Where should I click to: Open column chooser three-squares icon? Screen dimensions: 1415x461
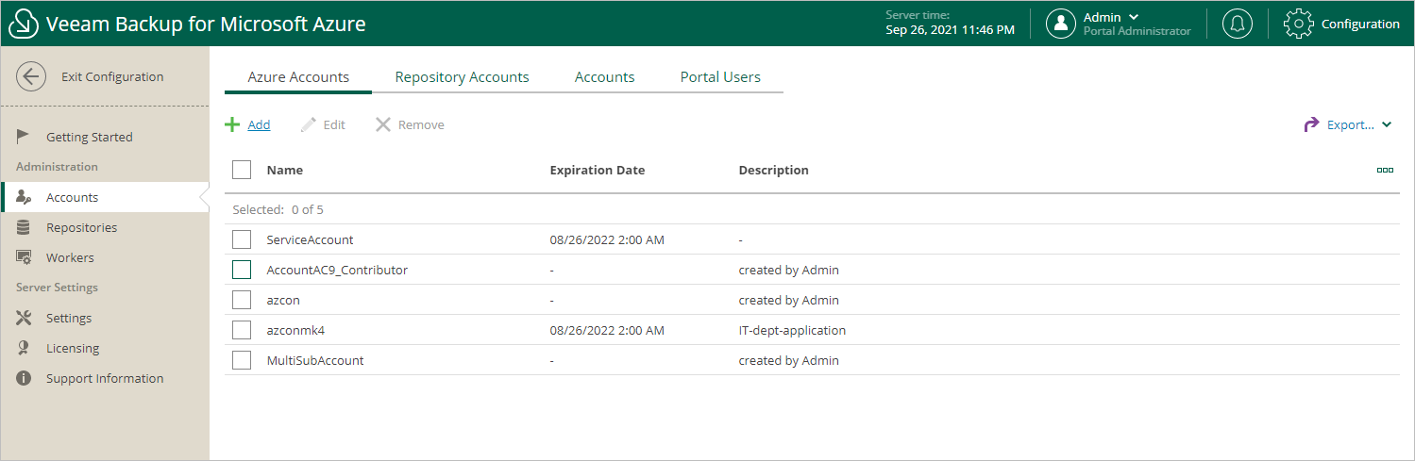pos(1385,170)
